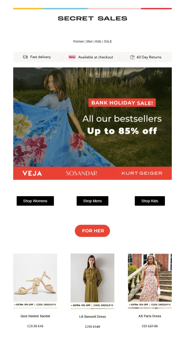Click the Shop Mens button

92,201
